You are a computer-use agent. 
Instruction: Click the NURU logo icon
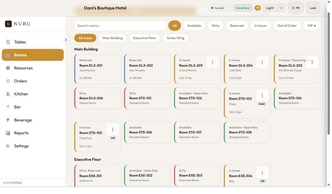8,24
